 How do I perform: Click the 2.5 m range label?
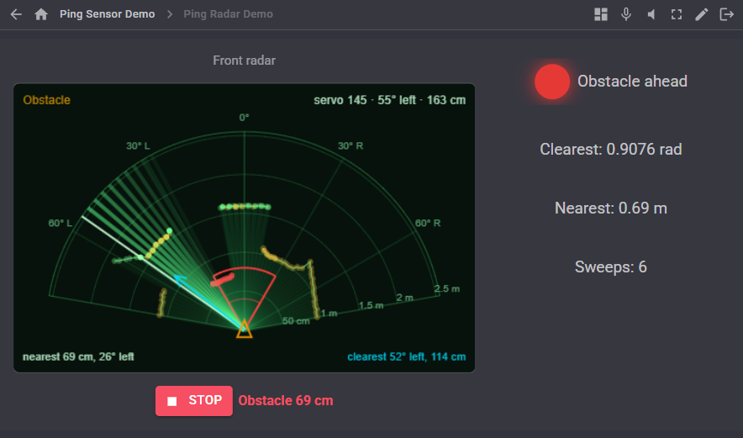447,288
